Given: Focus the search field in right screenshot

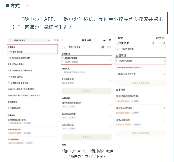Looking at the screenshot, I should 141,49.
